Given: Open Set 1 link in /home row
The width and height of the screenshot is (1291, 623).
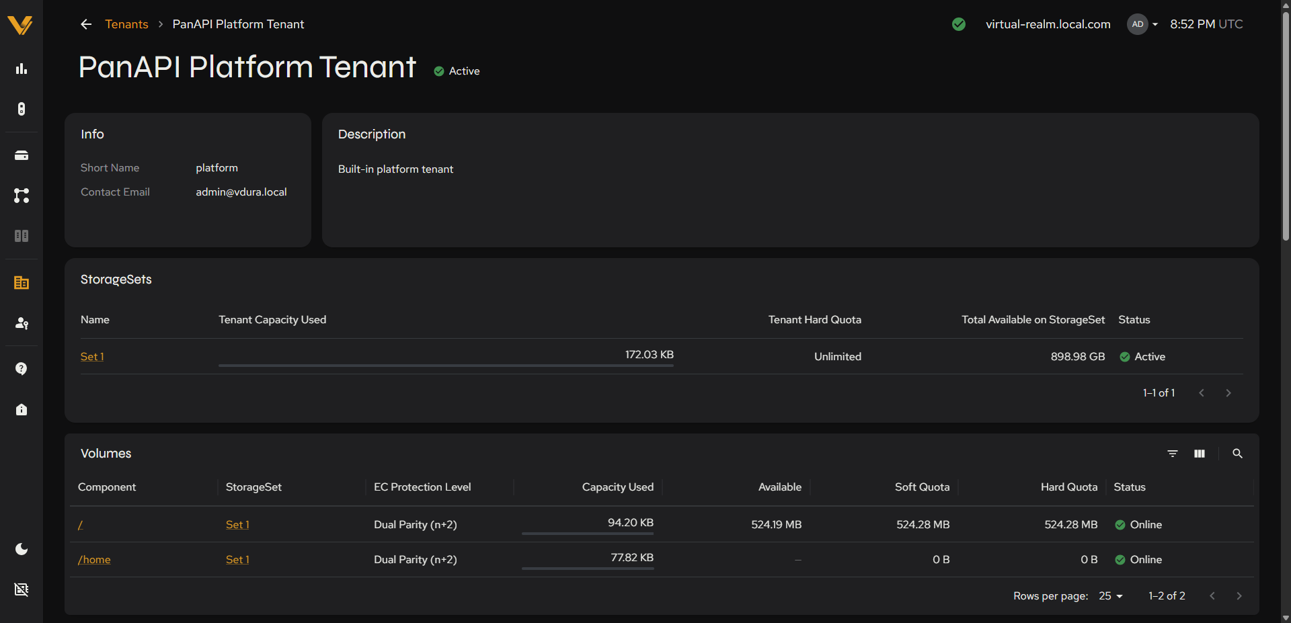Looking at the screenshot, I should 237,560.
